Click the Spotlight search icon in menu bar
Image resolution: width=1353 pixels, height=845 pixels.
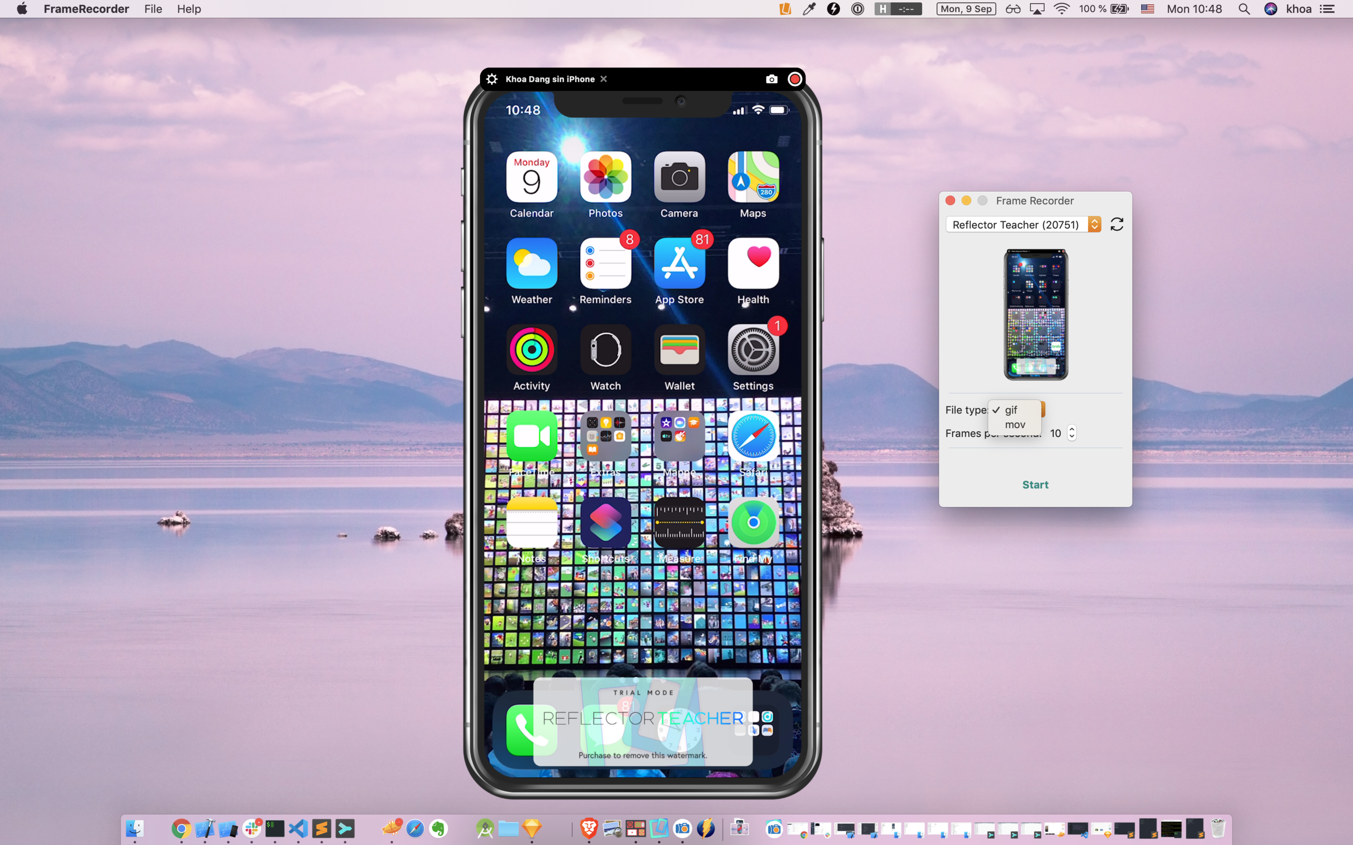click(x=1244, y=9)
